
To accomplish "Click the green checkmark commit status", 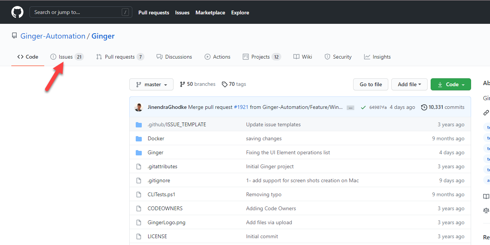I will tap(363, 107).
